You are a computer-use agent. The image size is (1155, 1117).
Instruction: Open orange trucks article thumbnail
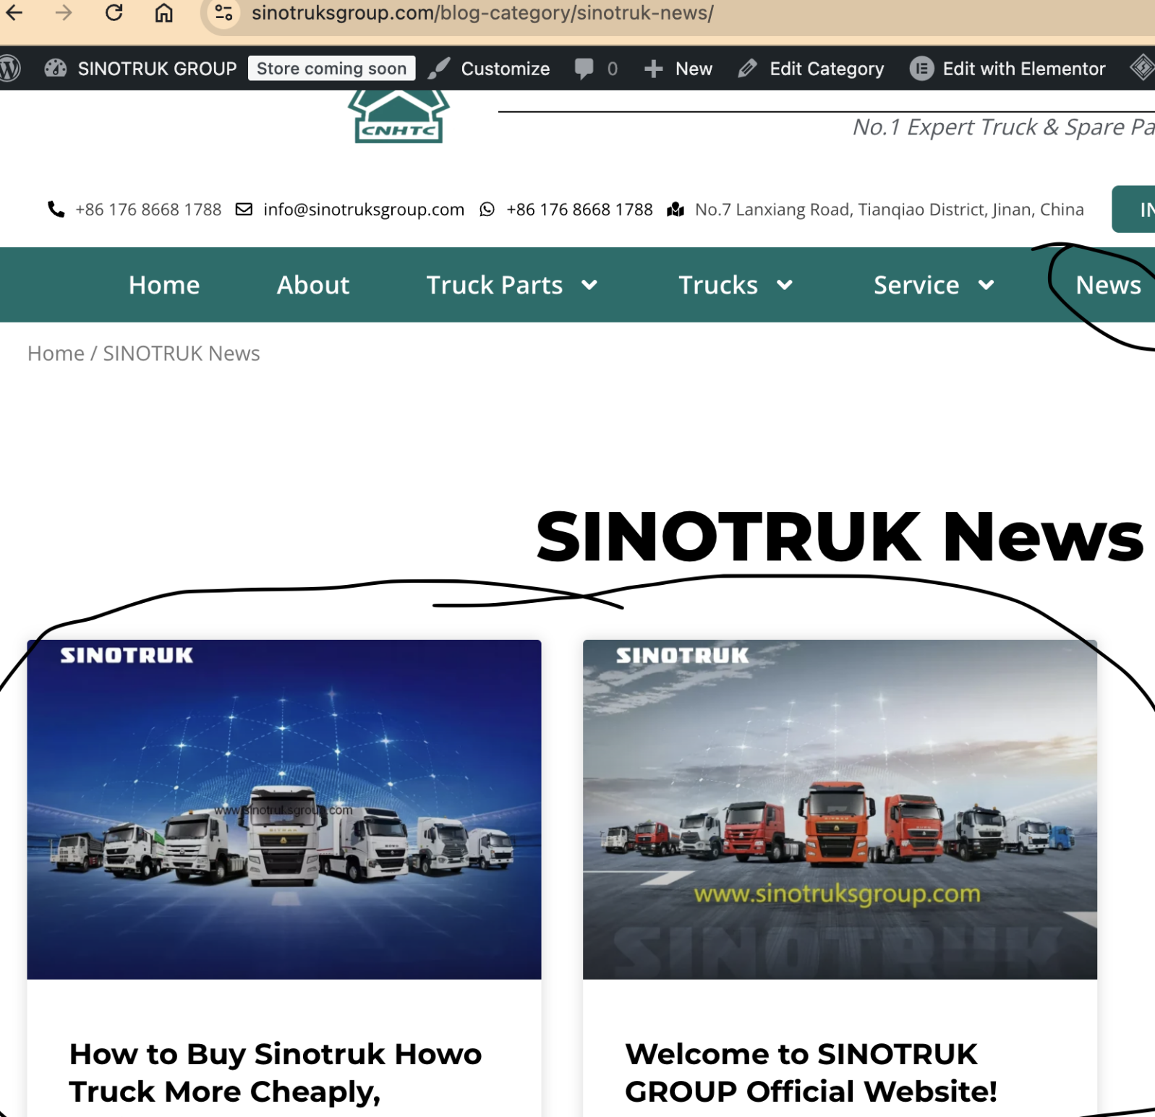[x=840, y=809]
